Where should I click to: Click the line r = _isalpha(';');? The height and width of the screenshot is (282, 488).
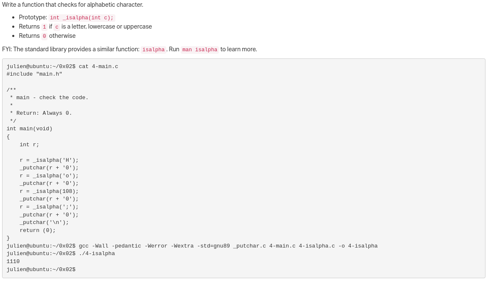point(49,207)
